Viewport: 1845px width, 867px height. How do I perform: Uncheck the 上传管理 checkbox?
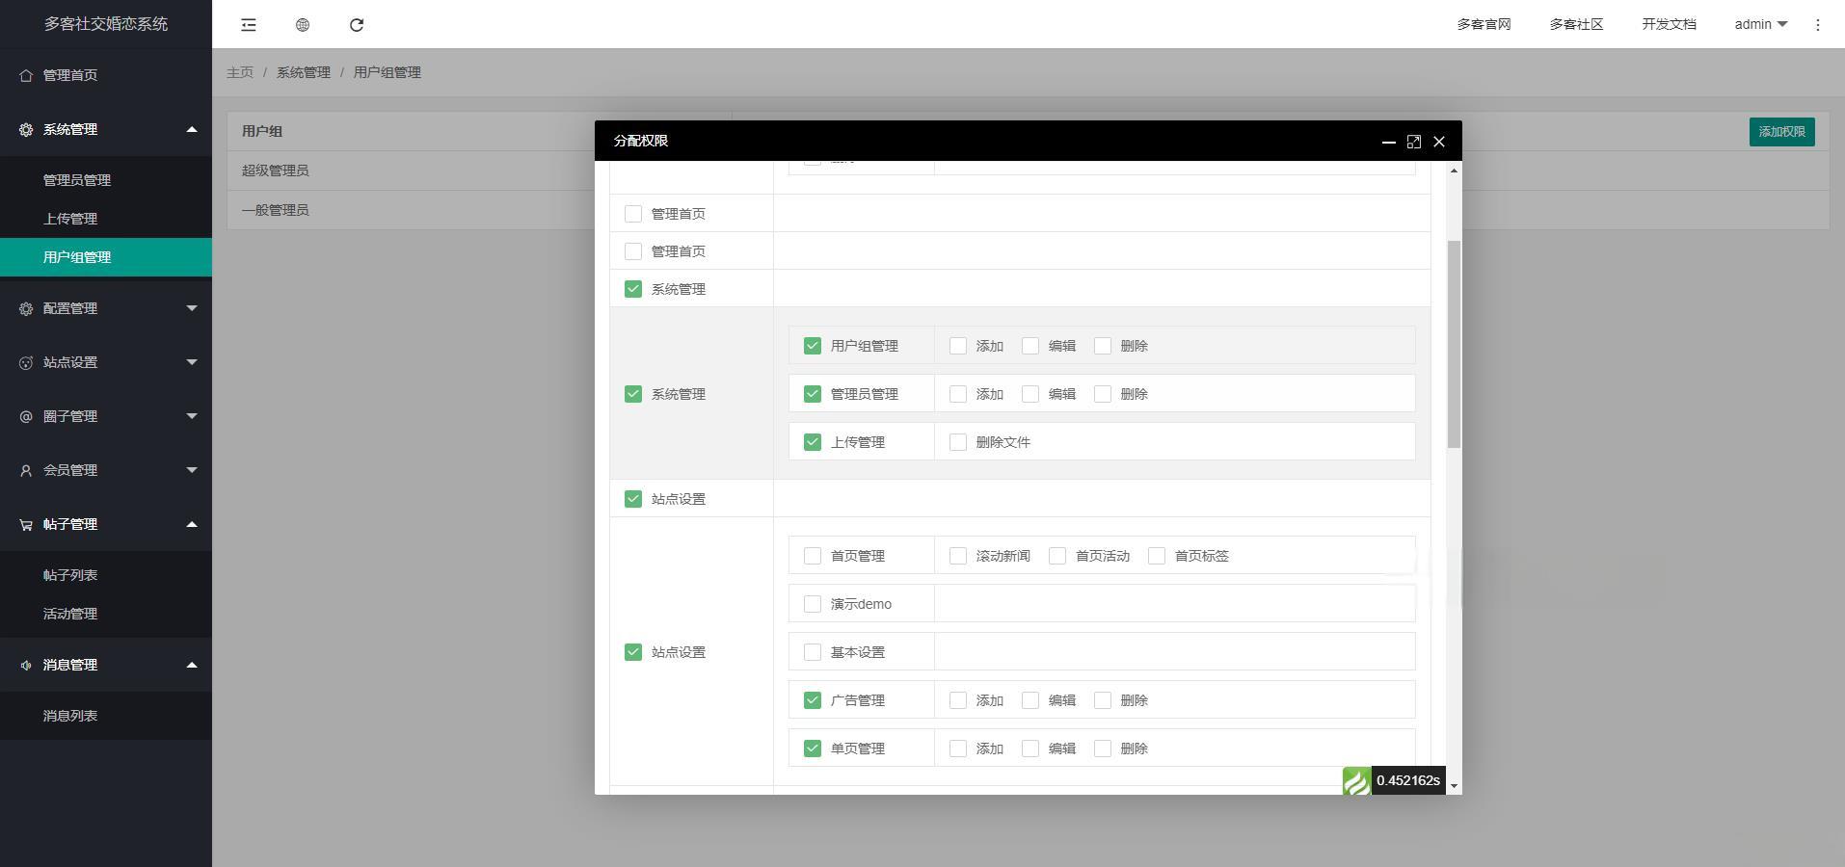click(x=813, y=442)
